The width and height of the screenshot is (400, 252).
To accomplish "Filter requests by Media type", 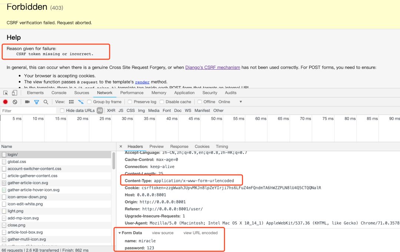I will click(x=154, y=110).
